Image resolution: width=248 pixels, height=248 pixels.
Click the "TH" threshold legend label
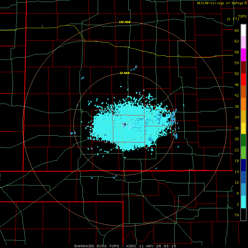(x=237, y=215)
